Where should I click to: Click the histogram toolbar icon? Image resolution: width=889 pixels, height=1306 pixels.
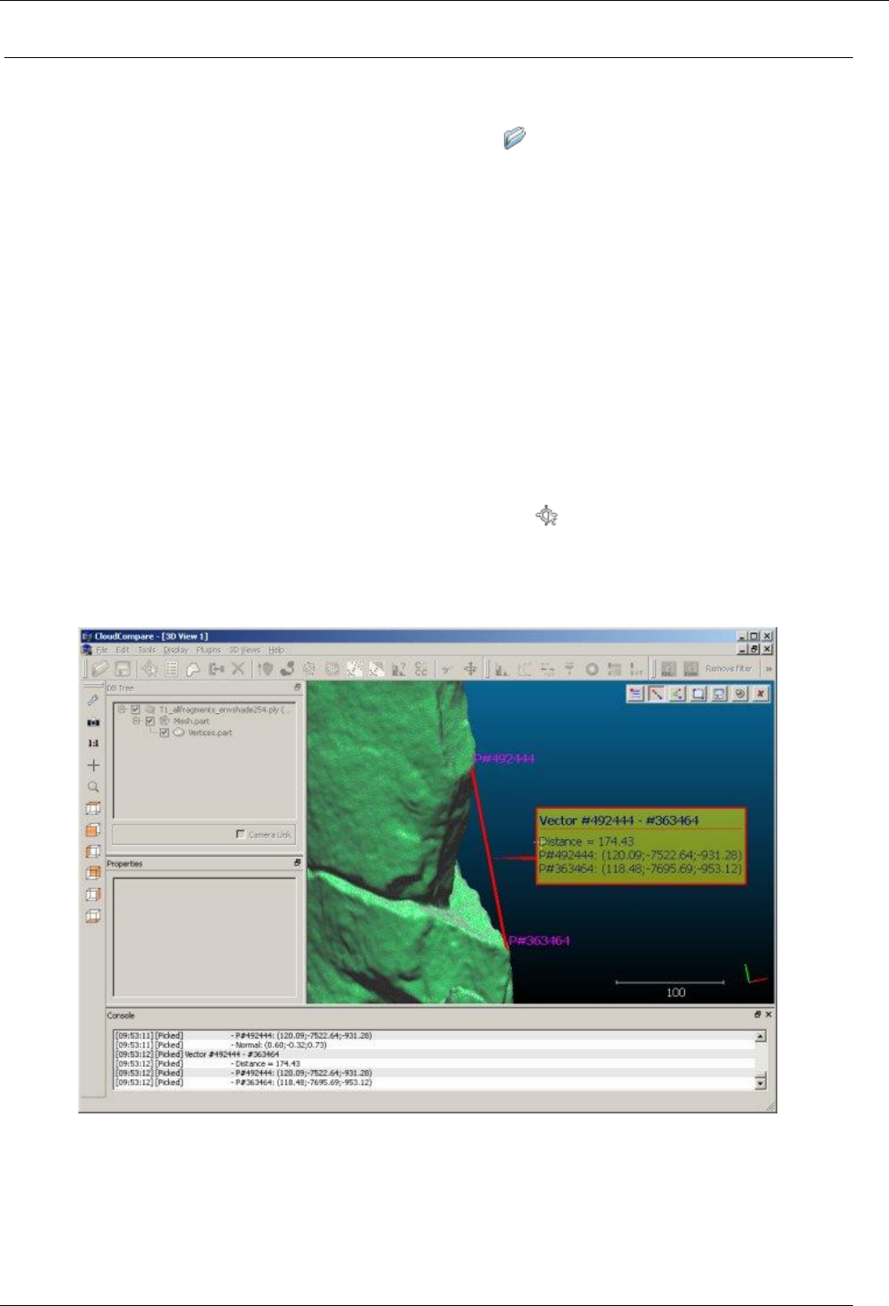501,669
